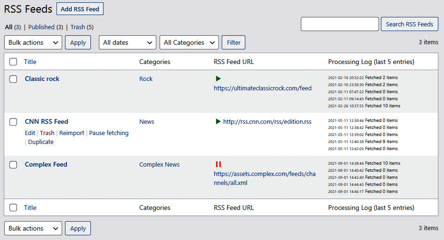Screen dimensions: 444x240
Task: Click the Filter button
Action: pos(234,42)
